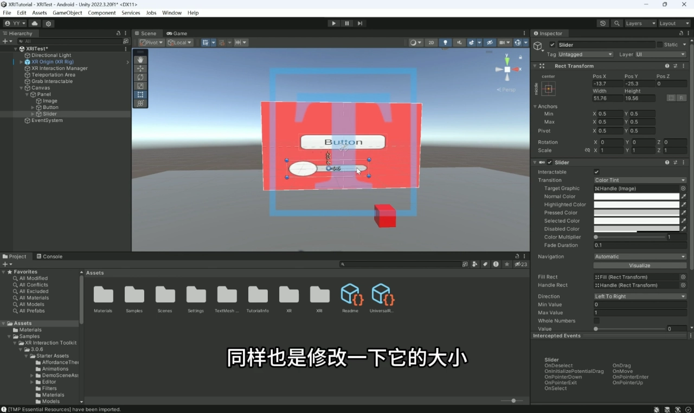Open the Component menu
The width and height of the screenshot is (694, 413).
102,12
